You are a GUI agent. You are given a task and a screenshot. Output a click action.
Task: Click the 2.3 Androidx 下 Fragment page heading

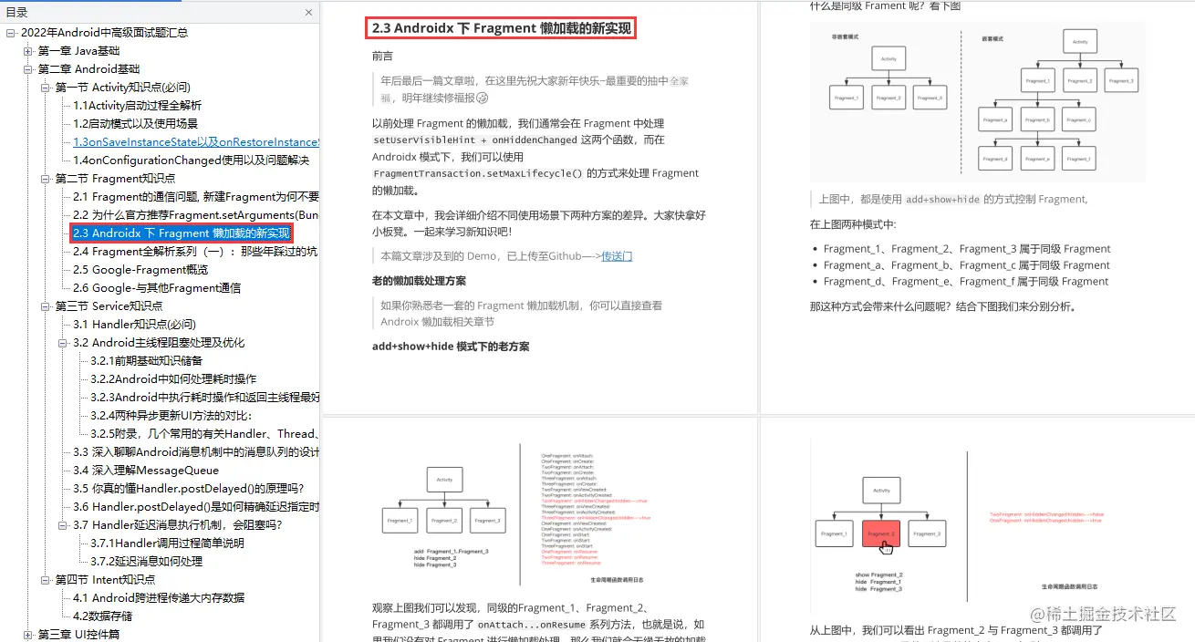[501, 28]
